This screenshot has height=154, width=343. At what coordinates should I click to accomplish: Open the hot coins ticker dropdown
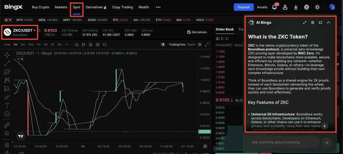point(8,20)
